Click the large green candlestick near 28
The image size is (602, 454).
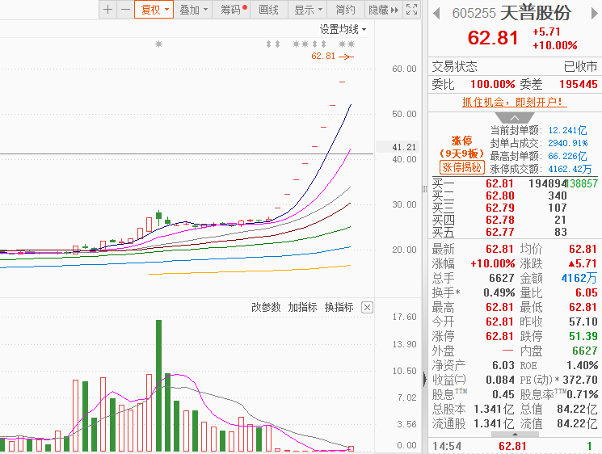158,217
